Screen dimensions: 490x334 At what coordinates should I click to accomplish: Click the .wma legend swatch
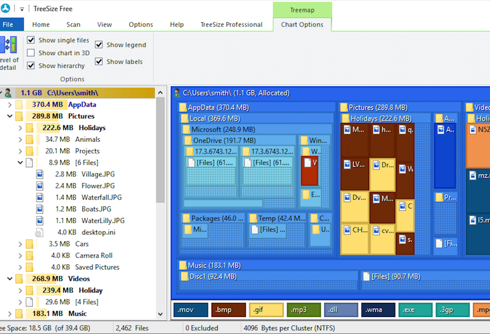379,310
